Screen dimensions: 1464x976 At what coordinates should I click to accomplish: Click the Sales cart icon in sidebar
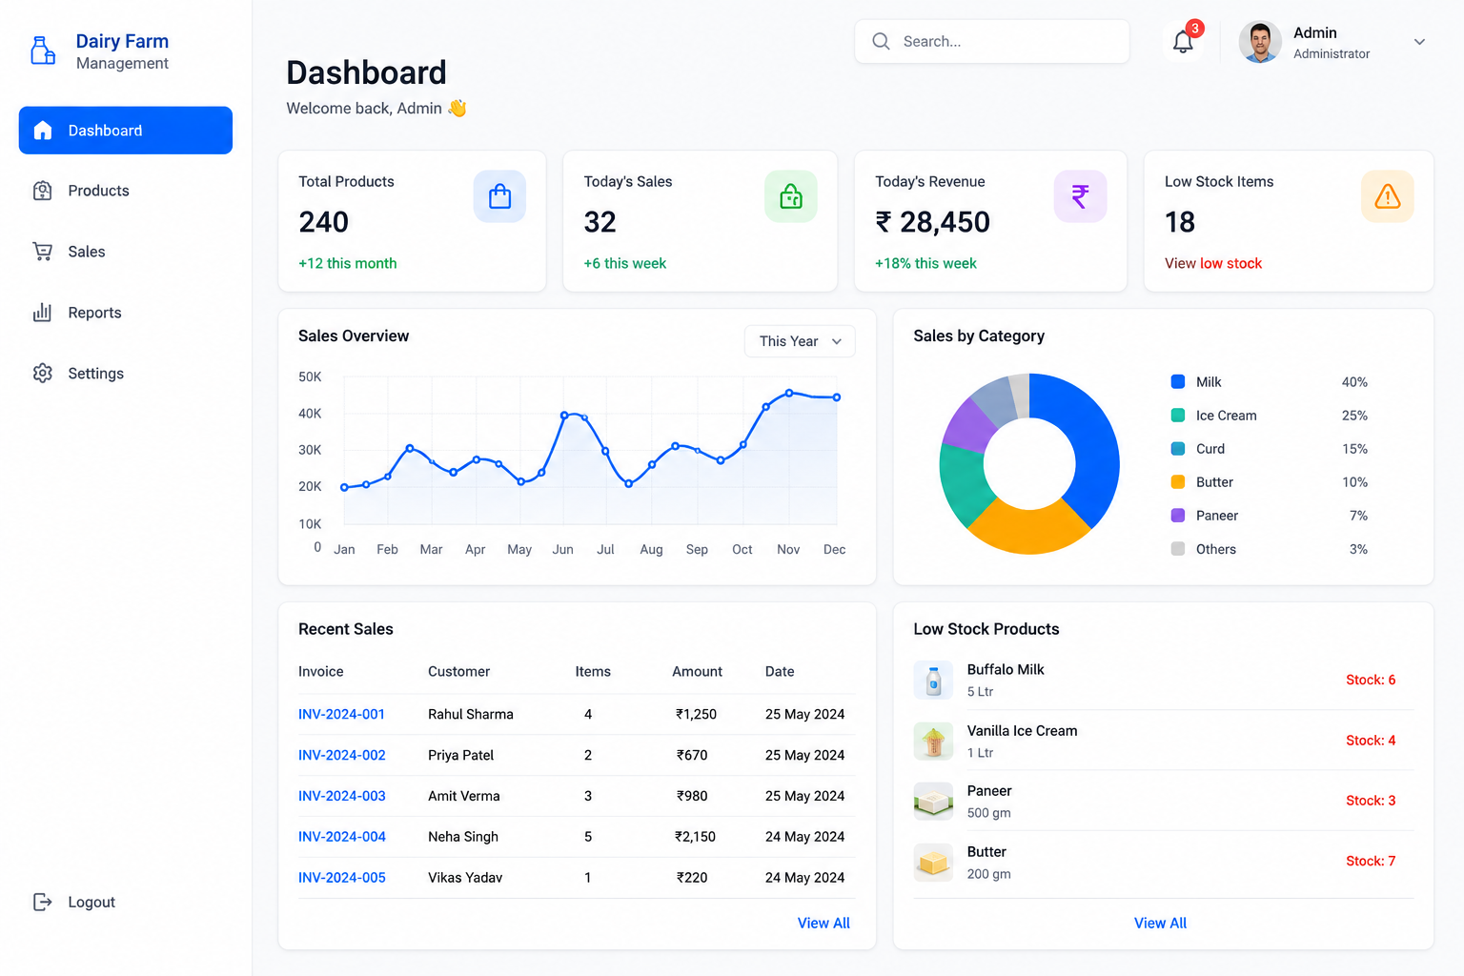click(x=43, y=252)
